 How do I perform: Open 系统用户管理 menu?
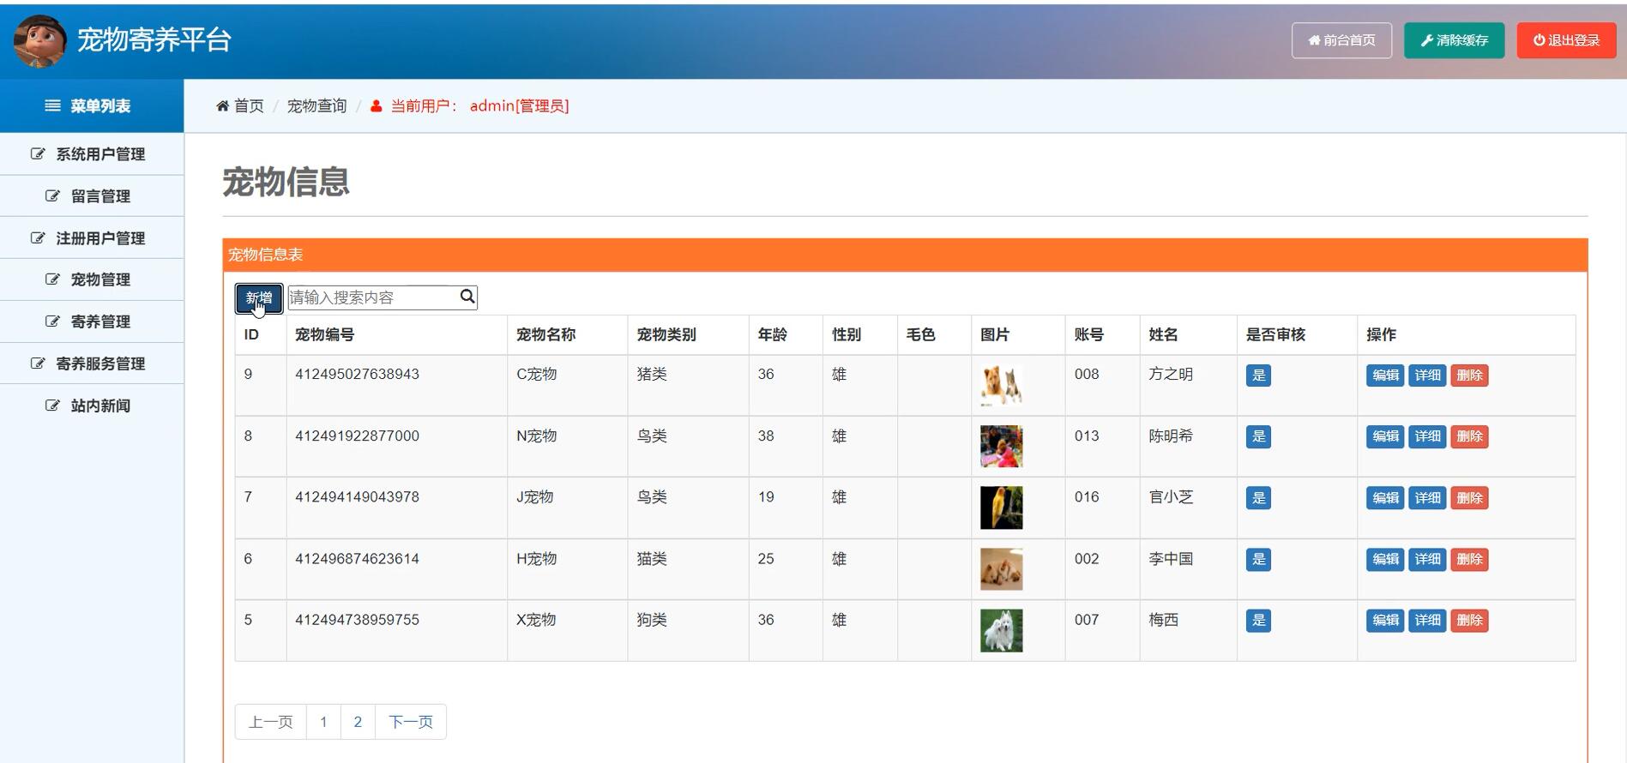pos(92,154)
